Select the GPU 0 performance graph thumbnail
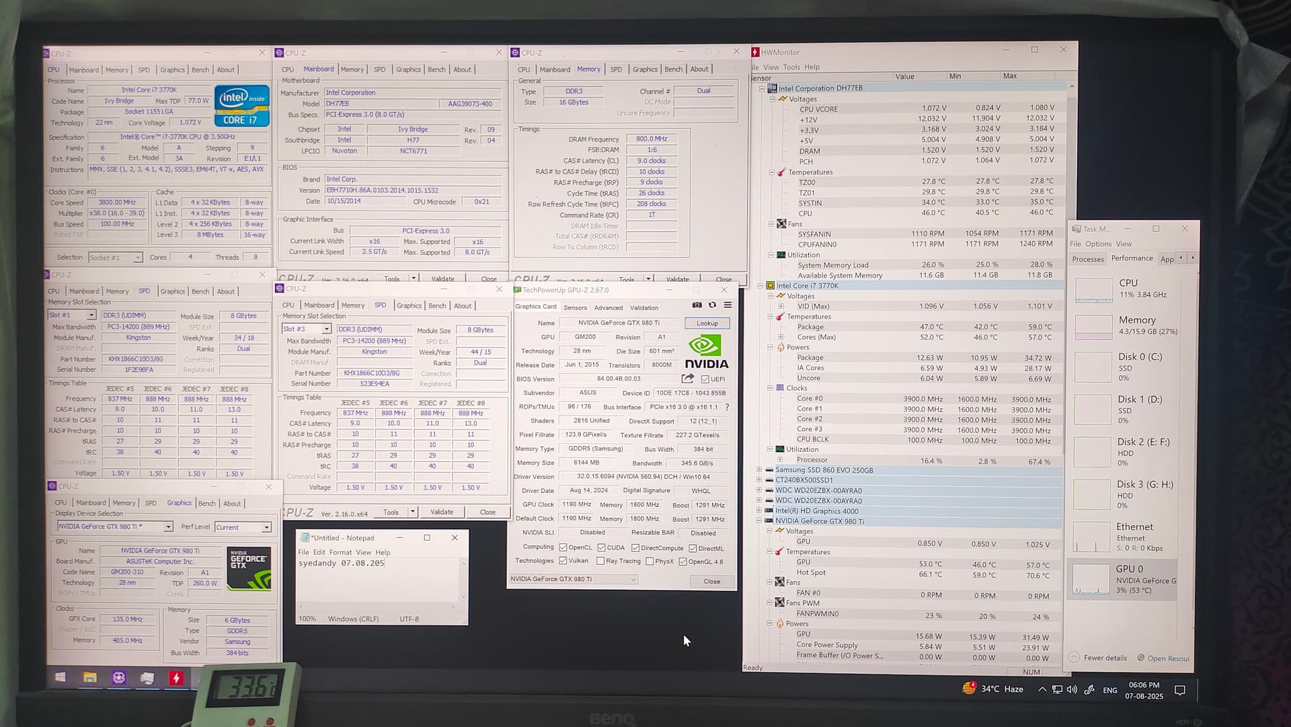Screen dimensions: 1291x727 1091,580
